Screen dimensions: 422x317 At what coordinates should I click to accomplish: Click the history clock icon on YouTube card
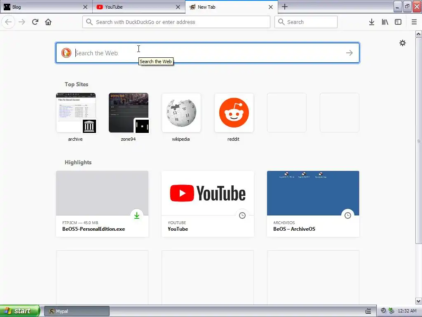click(242, 215)
